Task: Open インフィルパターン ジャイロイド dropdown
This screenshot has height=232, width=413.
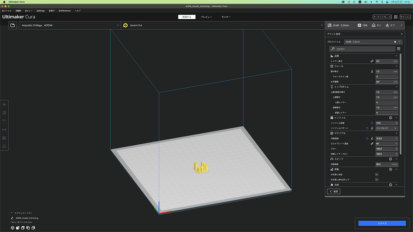Action: (387, 128)
